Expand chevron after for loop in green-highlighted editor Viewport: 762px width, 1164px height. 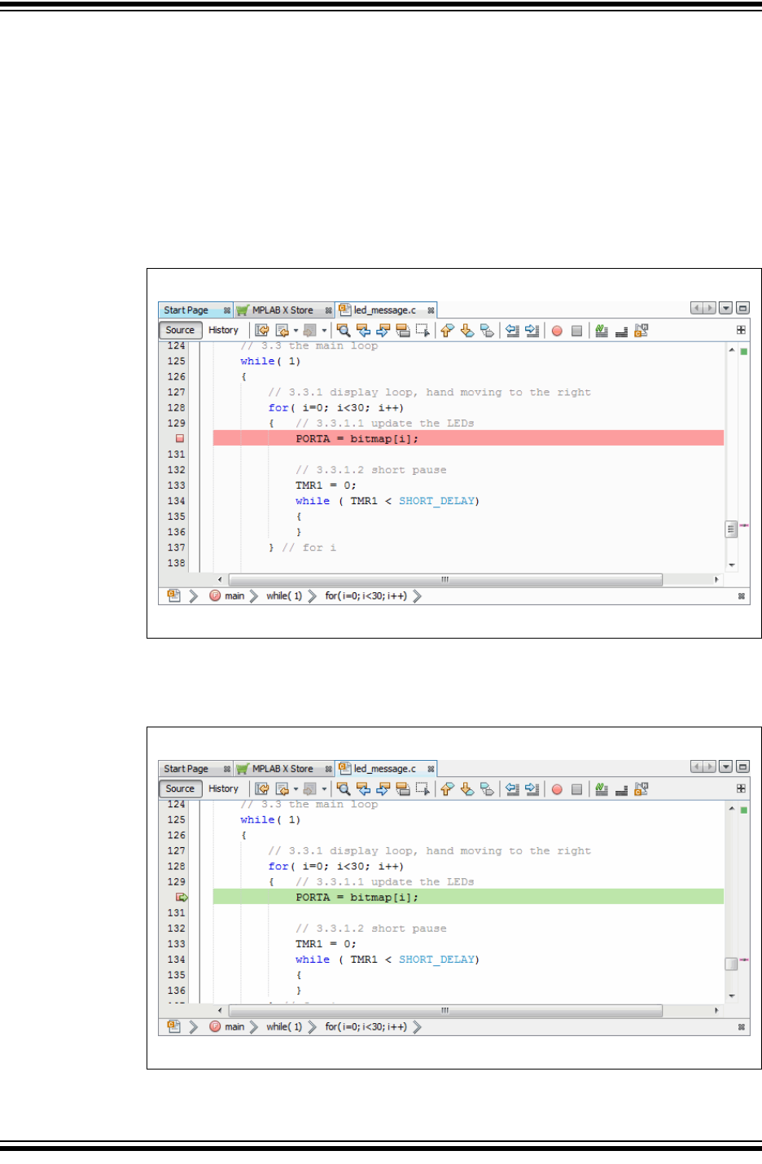(x=418, y=1027)
